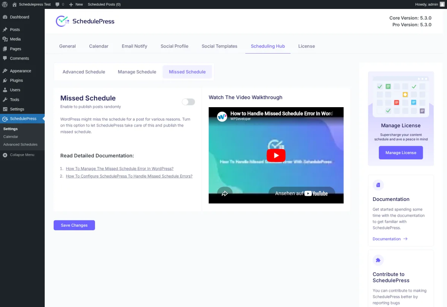This screenshot has width=447, height=307.
Task: Click the plus icon beside New
Action: coord(71,4)
